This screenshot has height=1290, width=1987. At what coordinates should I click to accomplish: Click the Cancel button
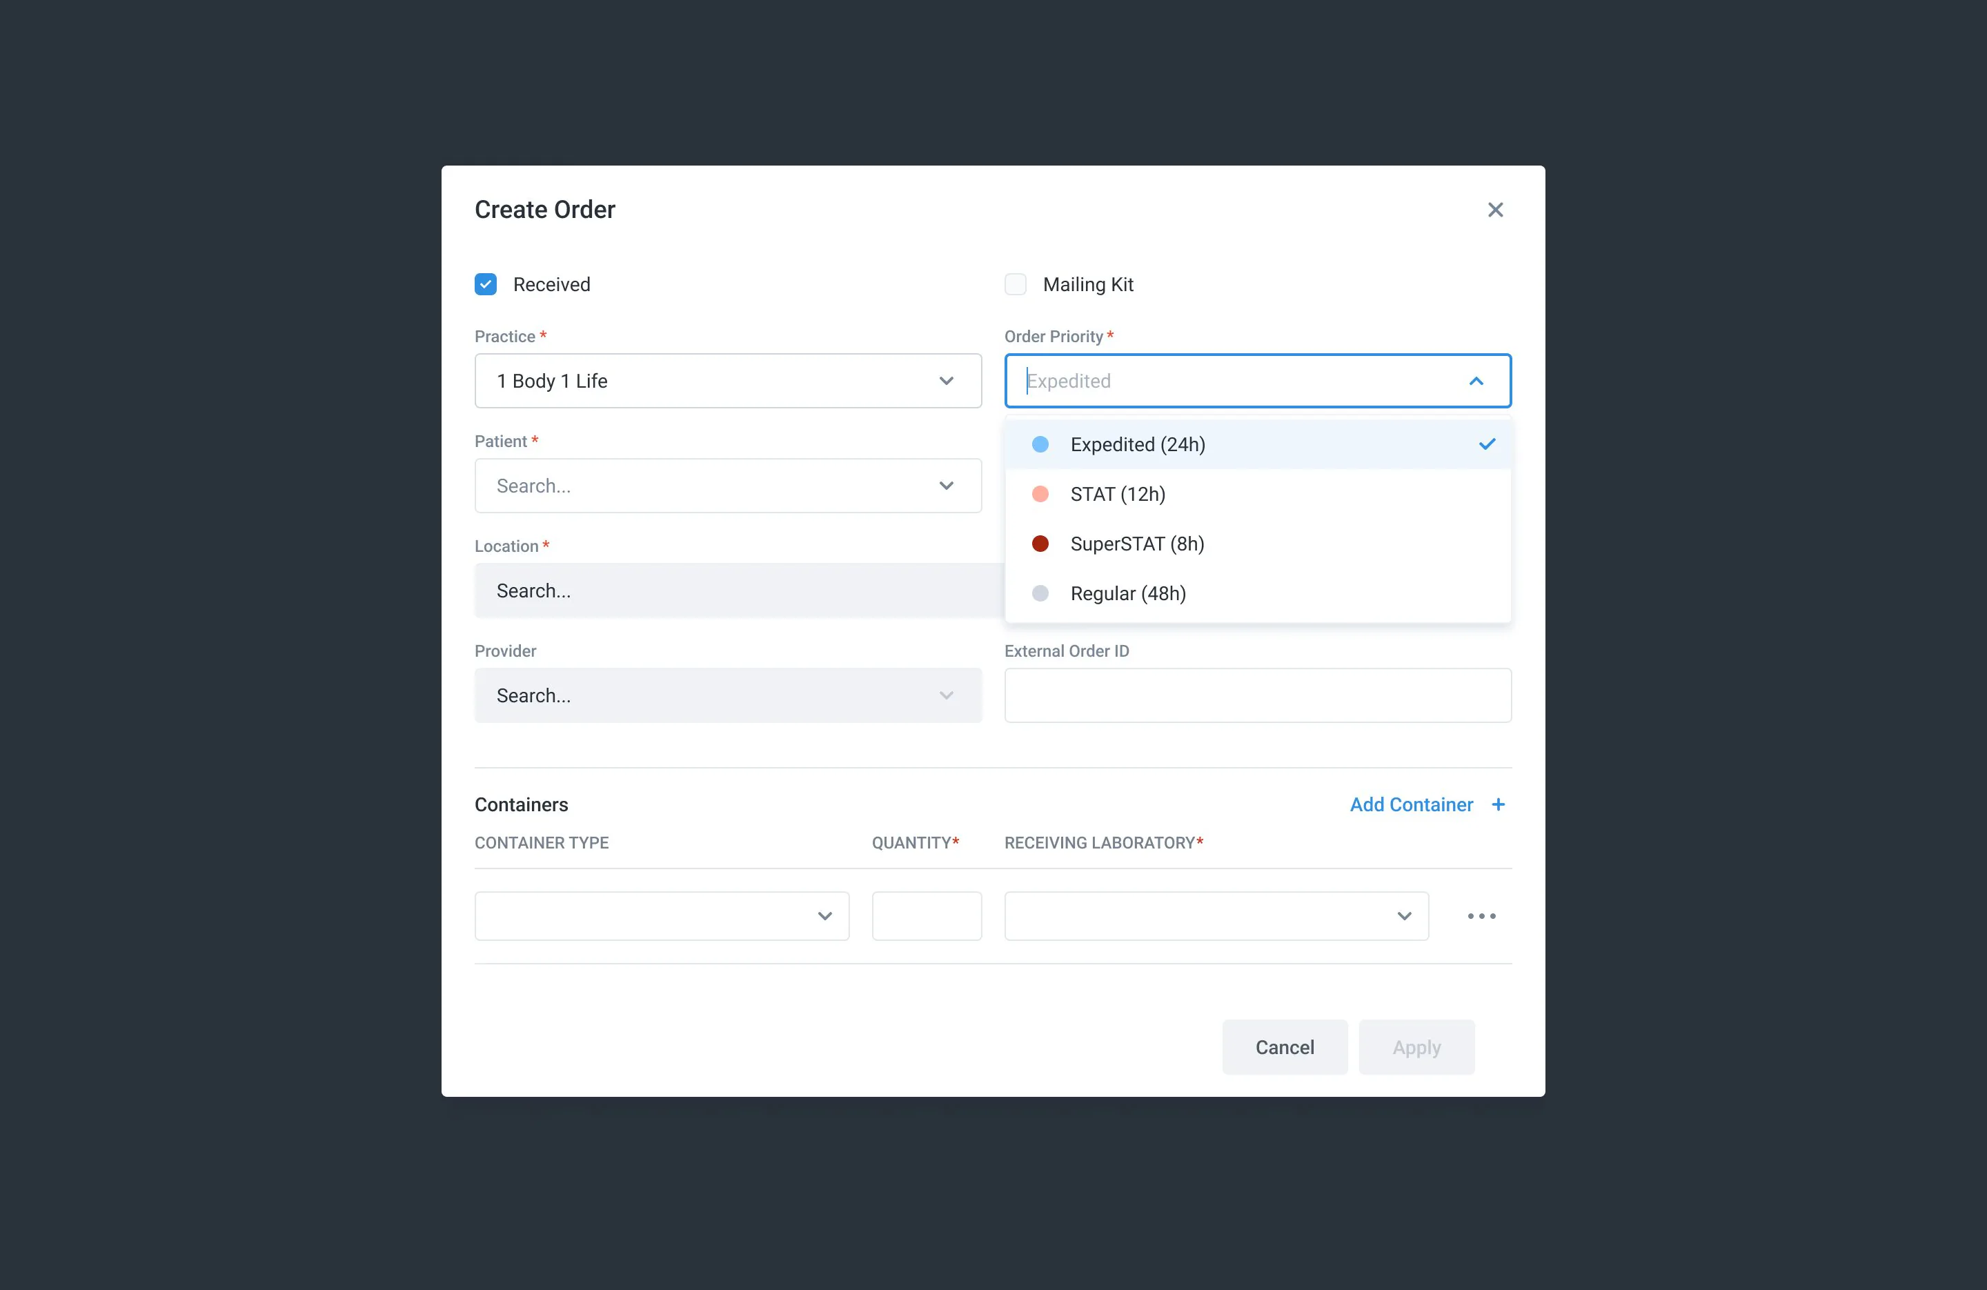tap(1285, 1047)
